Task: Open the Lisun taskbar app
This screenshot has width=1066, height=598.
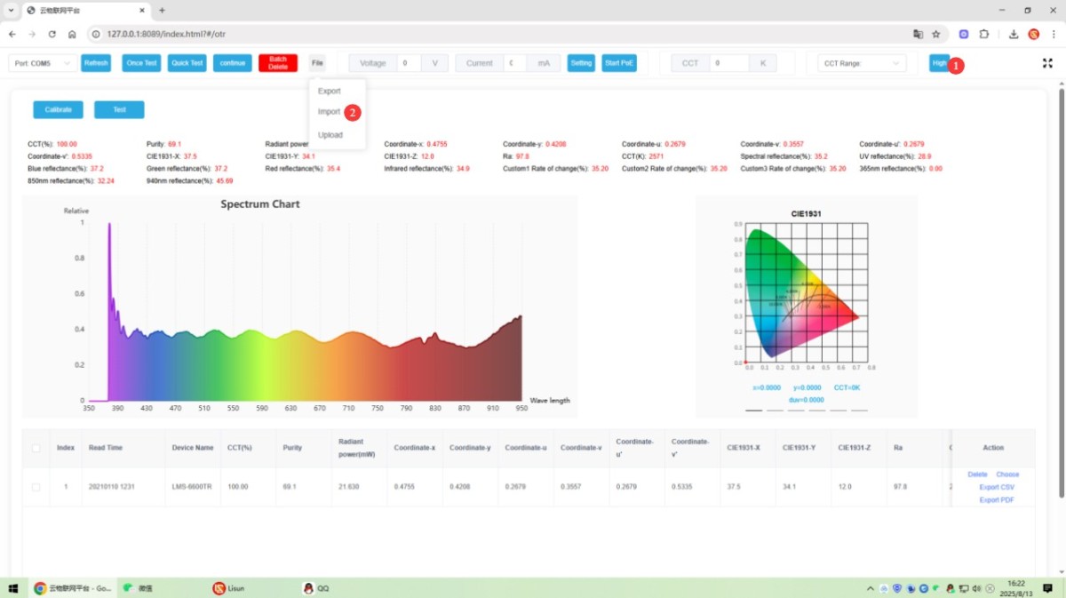Action: point(229,588)
